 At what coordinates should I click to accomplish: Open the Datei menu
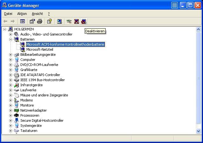point(8,14)
